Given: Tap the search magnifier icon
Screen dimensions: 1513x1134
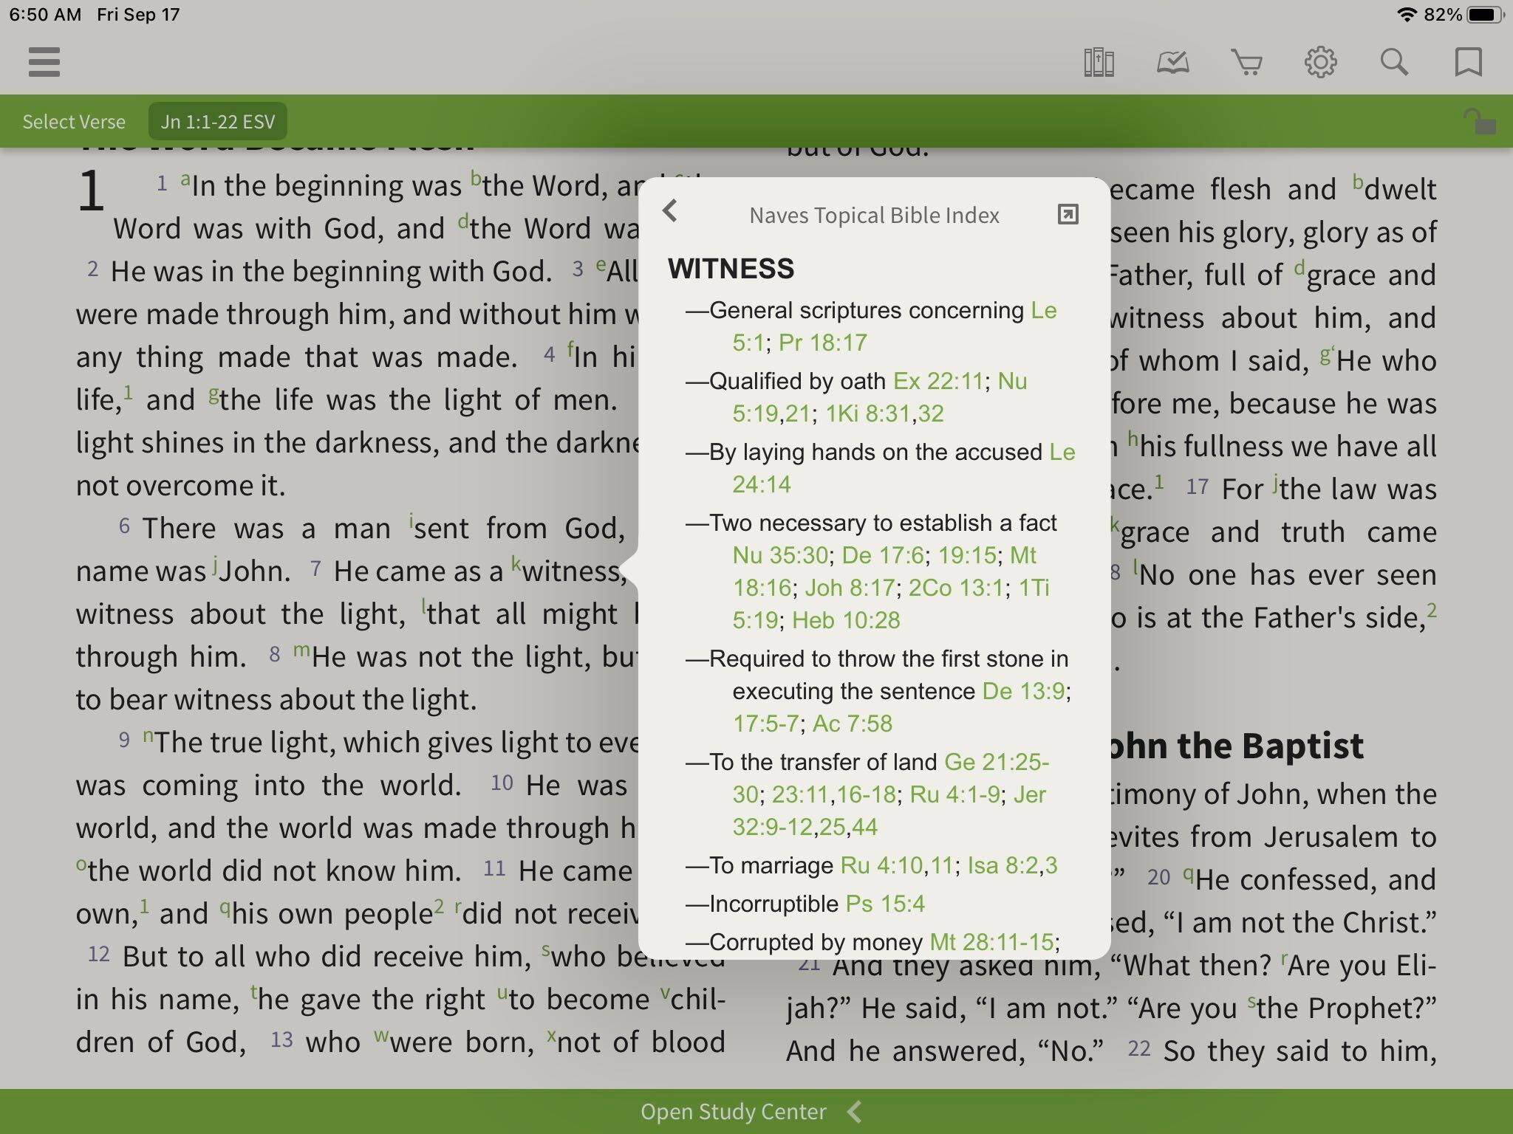Looking at the screenshot, I should tap(1394, 62).
